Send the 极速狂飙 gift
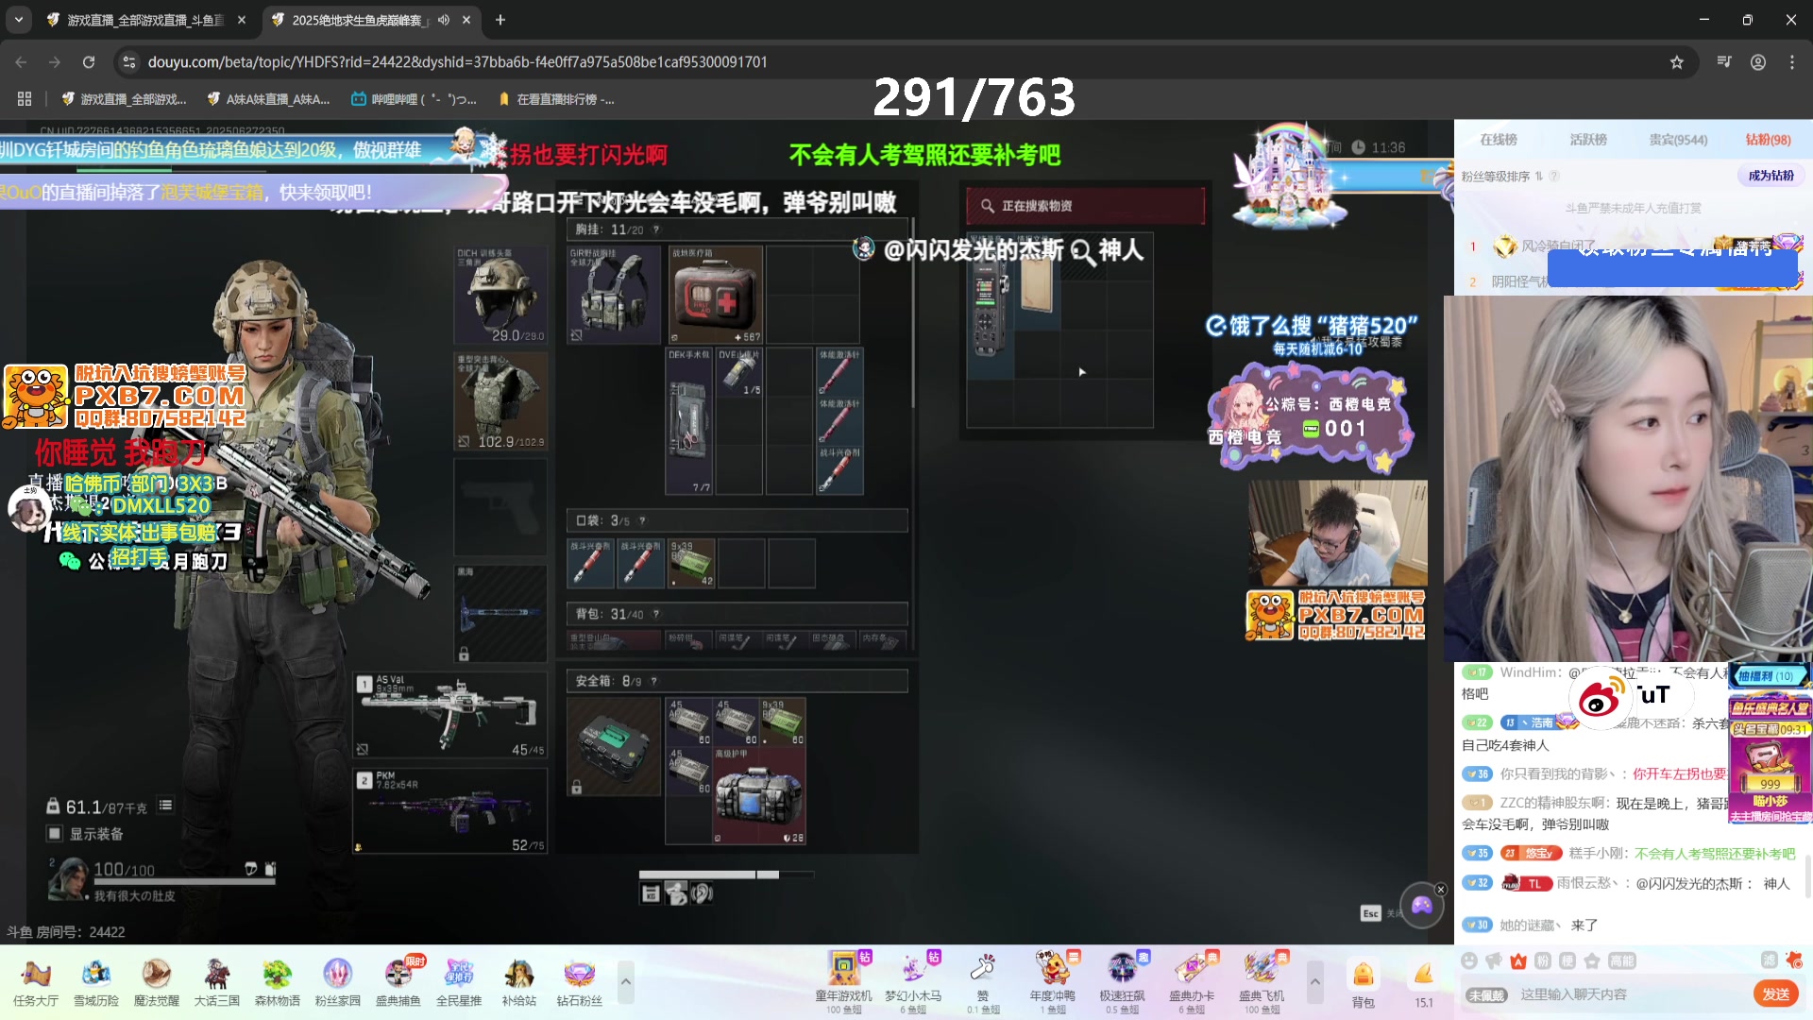 (x=1123, y=982)
